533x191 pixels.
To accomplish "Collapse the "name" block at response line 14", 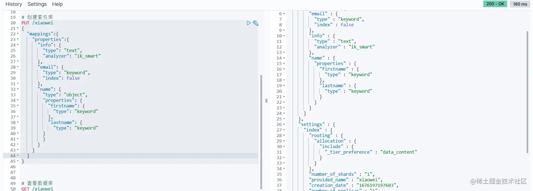I will coord(284,58).
